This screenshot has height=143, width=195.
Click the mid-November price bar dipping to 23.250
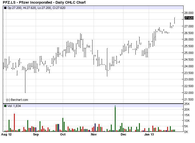click(x=107, y=62)
